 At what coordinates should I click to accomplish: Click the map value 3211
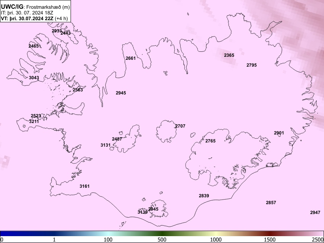[x=34, y=121]
